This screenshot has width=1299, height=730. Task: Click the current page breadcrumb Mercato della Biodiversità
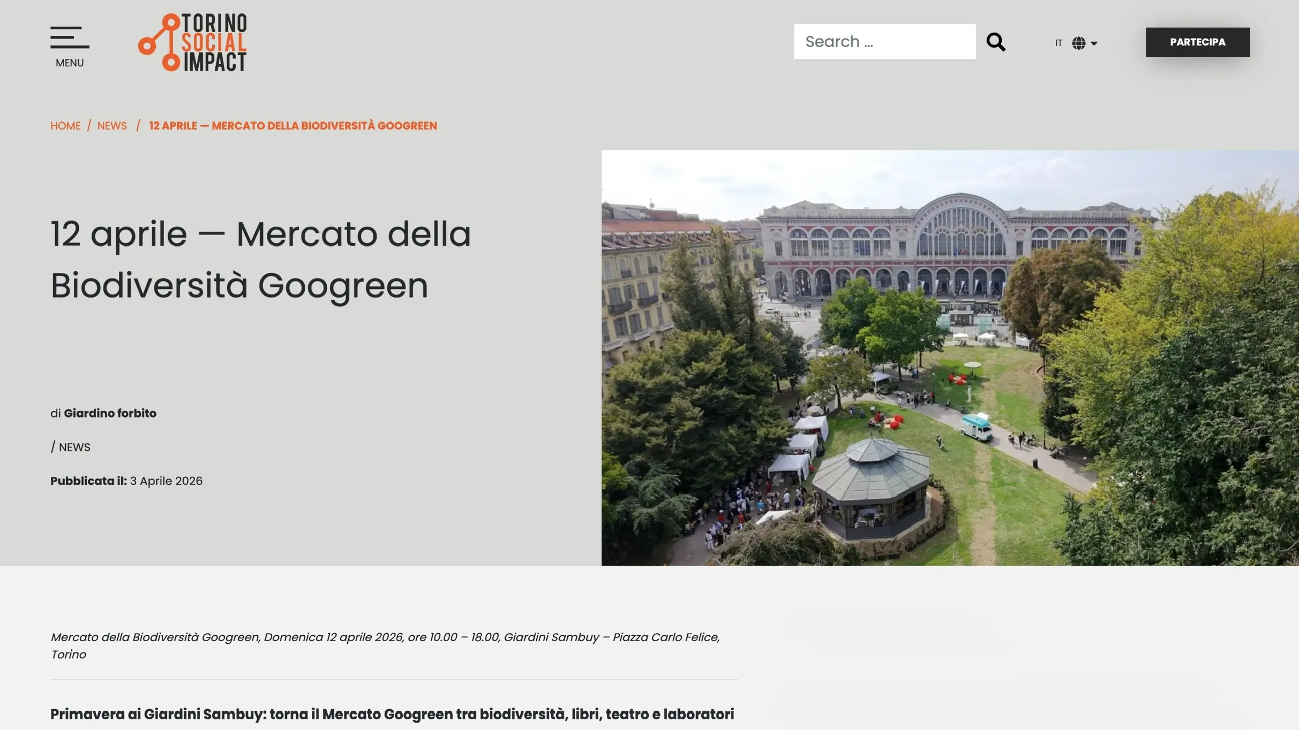(292, 126)
